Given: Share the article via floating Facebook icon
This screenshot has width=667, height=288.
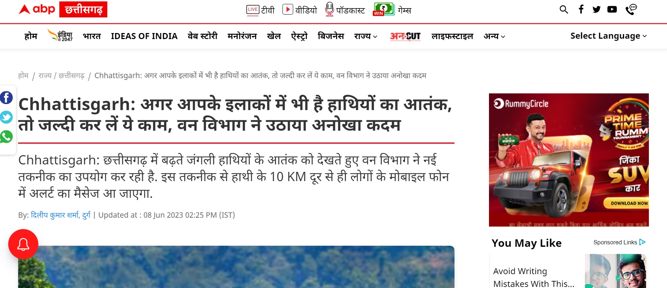Looking at the screenshot, I should pos(6,97).
